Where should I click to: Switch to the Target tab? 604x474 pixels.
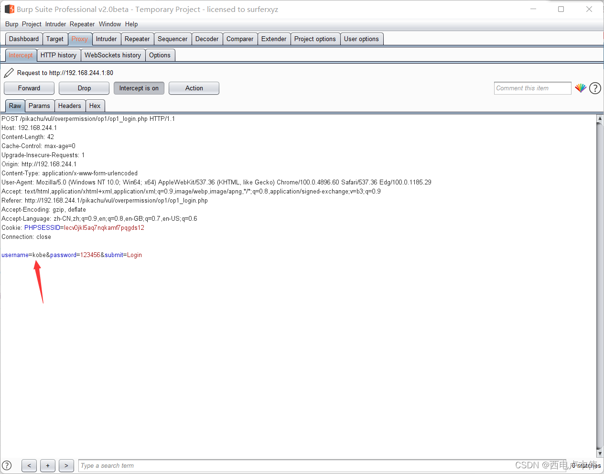click(x=55, y=39)
